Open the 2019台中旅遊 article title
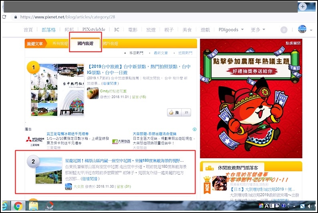This screenshot has width=318, height=213. 139,70
